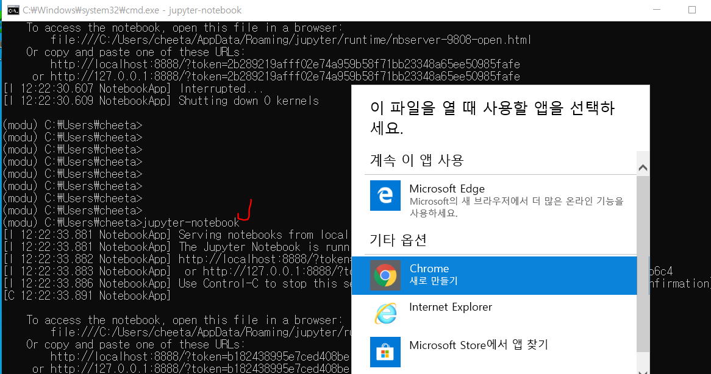
Task: Minimize the cmd.exe window
Action: tap(657, 10)
